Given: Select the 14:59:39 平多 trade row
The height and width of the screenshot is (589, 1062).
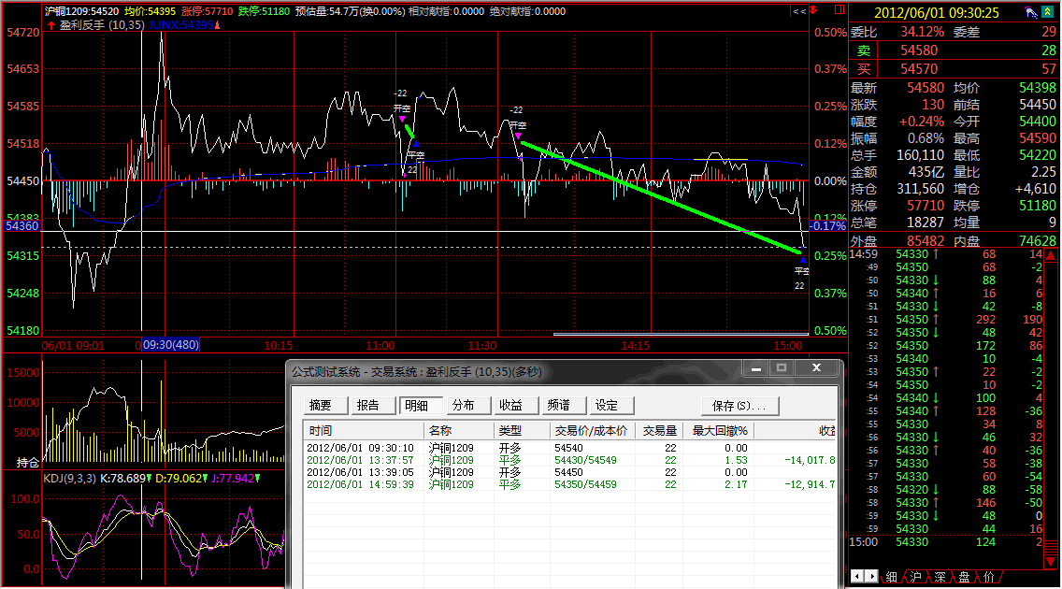Looking at the screenshot, I should 569,484.
